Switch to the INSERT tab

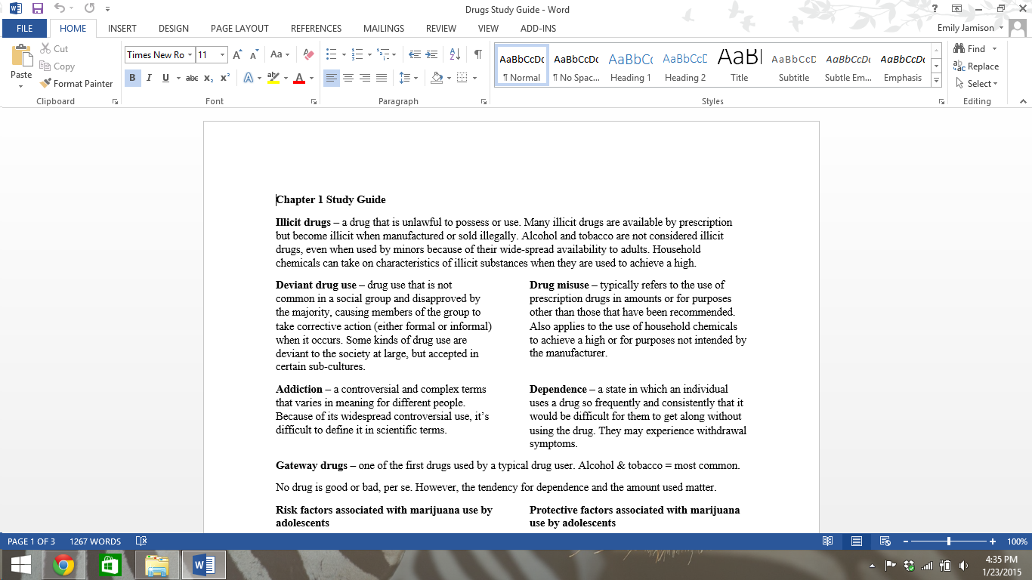122,29
